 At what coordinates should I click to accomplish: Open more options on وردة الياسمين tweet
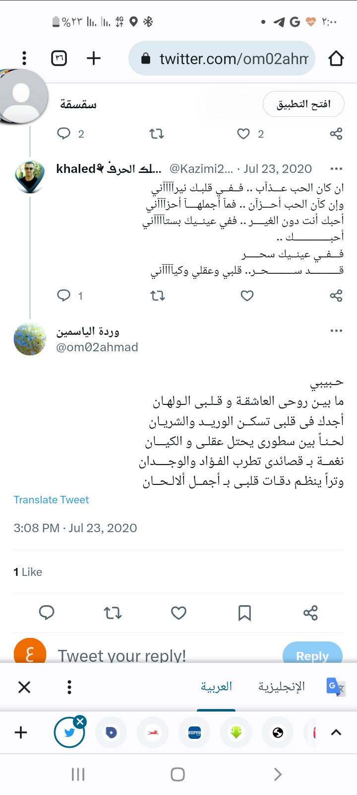[336, 331]
